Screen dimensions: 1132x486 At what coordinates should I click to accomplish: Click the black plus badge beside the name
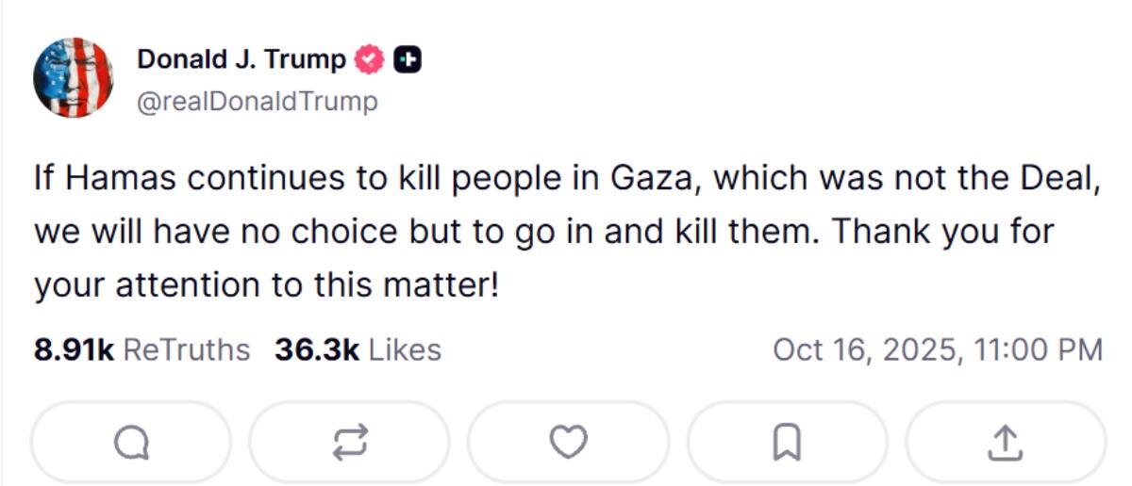(x=407, y=59)
